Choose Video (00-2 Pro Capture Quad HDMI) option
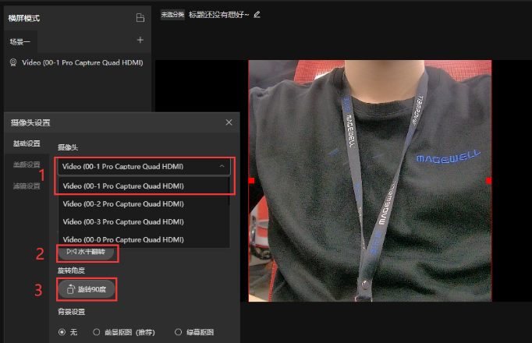The width and height of the screenshot is (532, 343). click(x=144, y=204)
